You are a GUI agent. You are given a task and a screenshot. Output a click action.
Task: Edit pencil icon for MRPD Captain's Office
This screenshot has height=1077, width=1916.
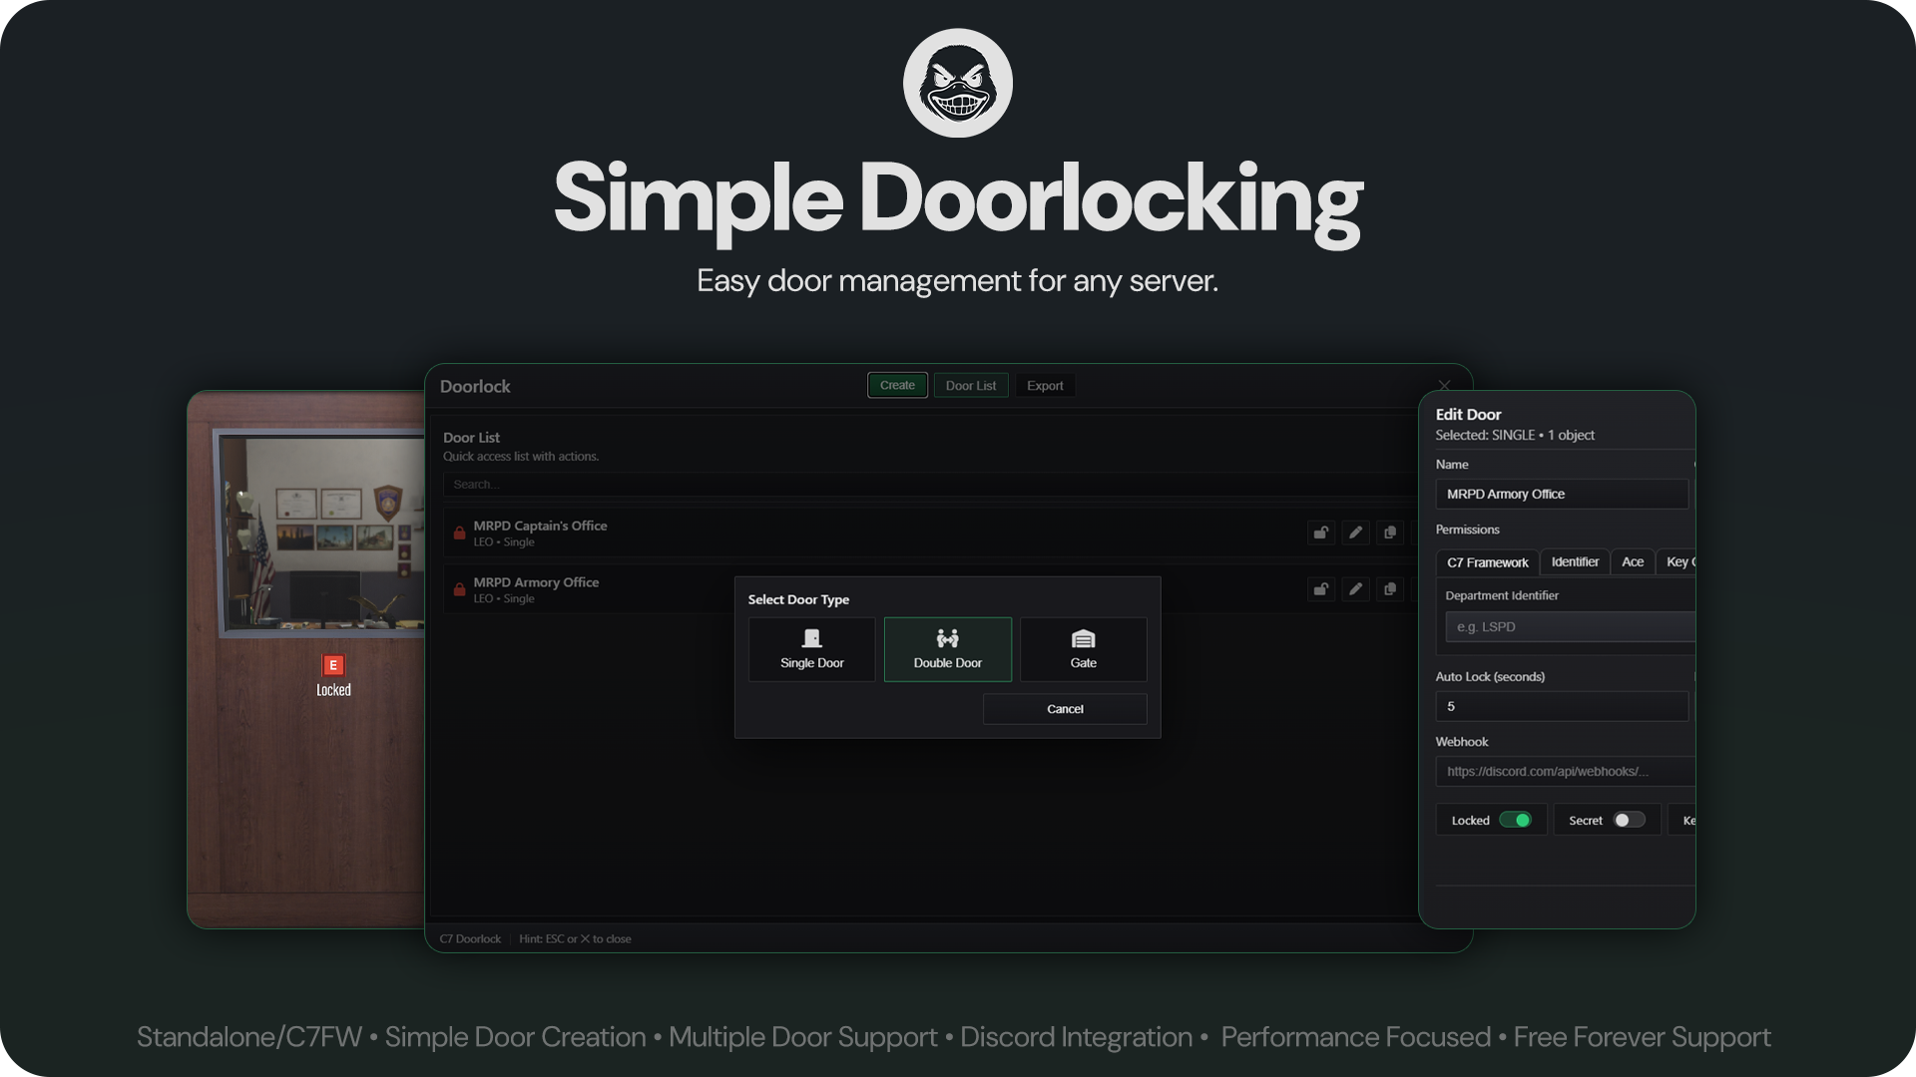pos(1355,533)
